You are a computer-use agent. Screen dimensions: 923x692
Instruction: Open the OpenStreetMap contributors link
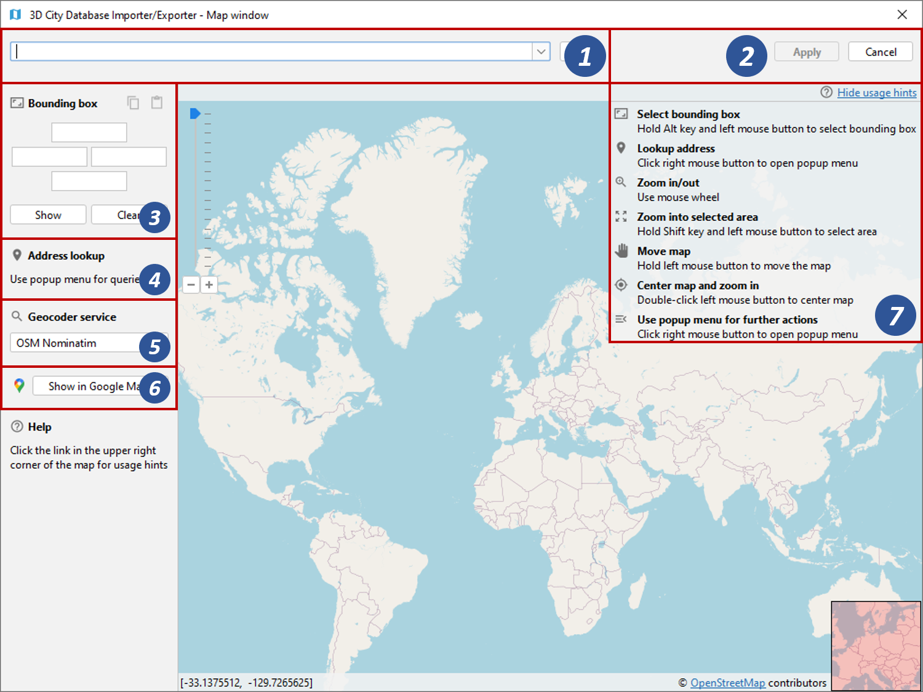click(x=728, y=683)
